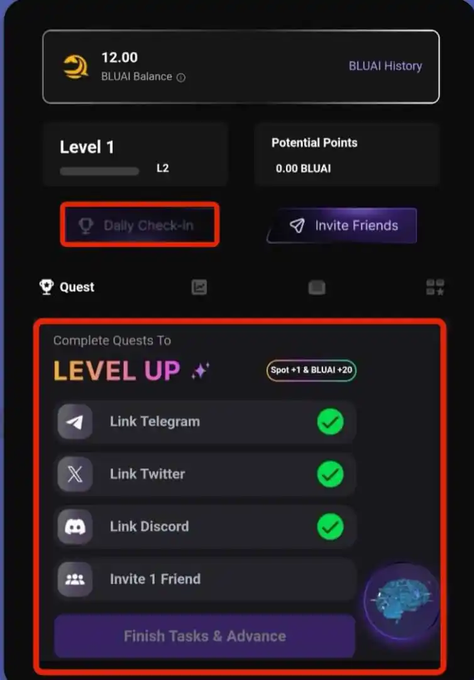This screenshot has width=474, height=680.
Task: Click the BLUAI Balance info icon
Action: pyautogui.click(x=181, y=77)
